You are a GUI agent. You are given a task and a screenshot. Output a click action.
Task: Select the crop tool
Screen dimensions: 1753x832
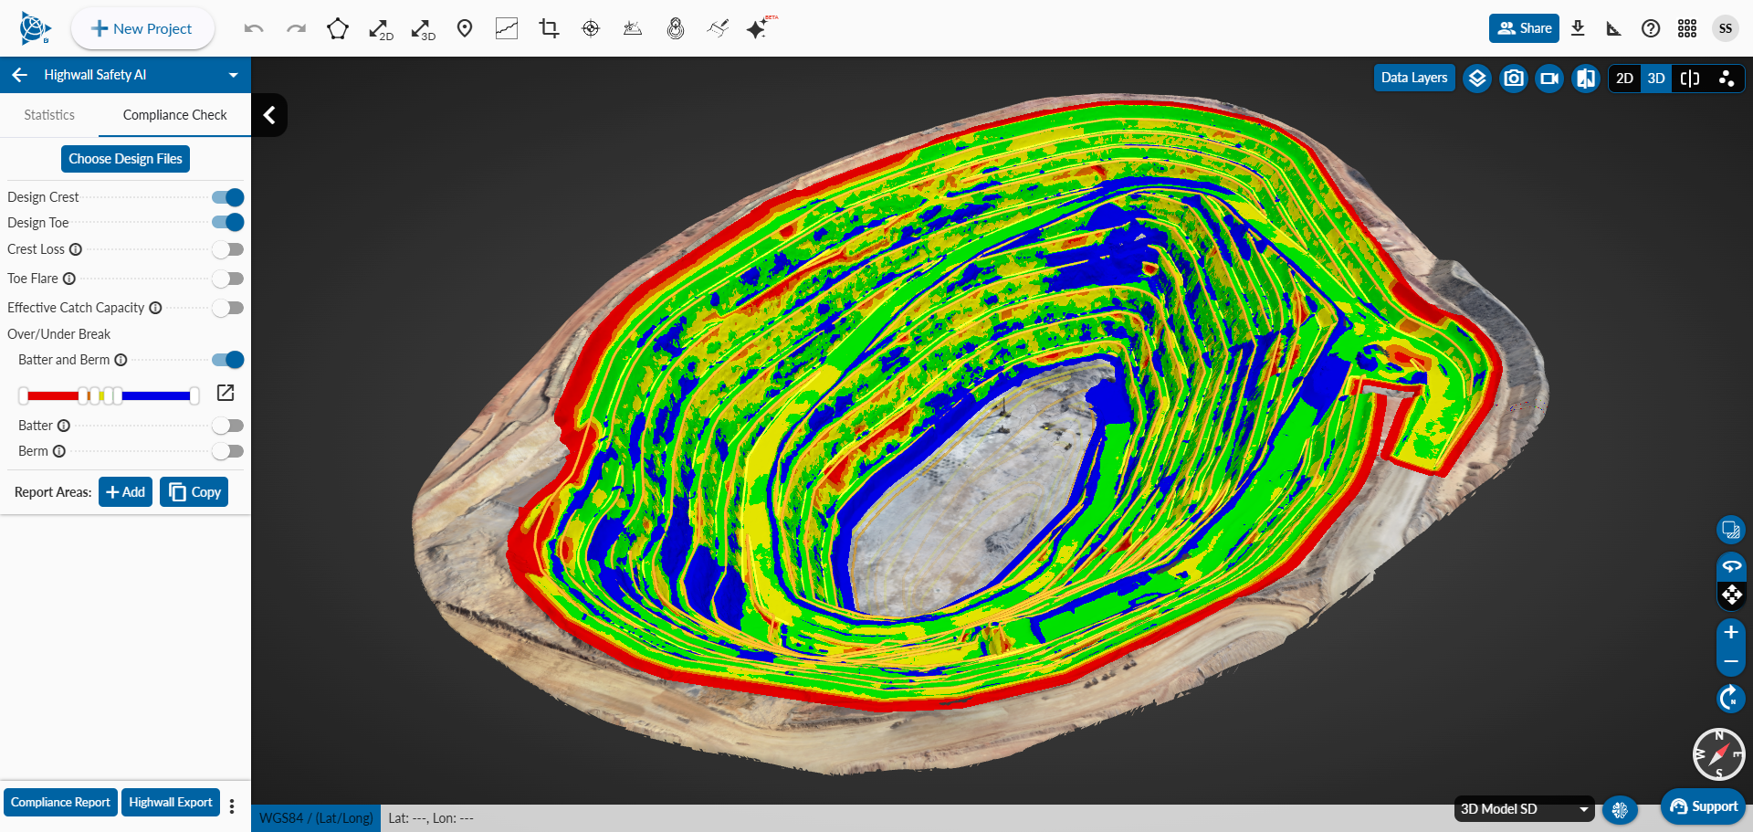pos(549,29)
